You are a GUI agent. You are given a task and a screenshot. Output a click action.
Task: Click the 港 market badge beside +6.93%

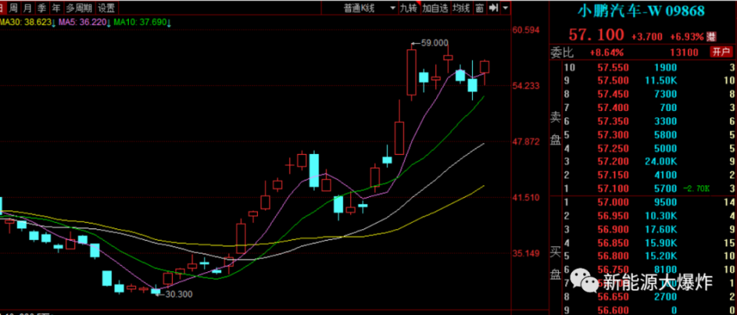pyautogui.click(x=712, y=36)
